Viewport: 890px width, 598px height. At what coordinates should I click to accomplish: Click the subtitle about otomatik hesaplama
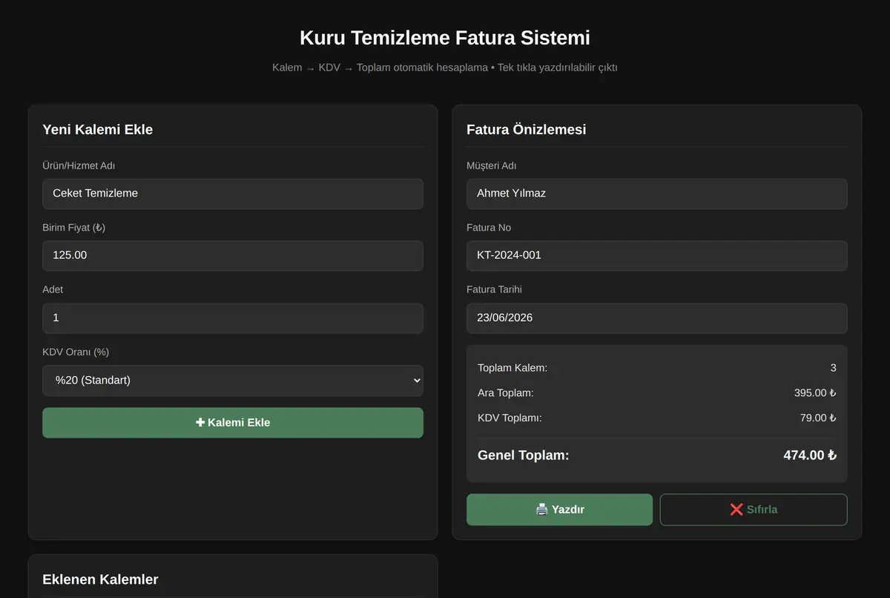pos(445,68)
